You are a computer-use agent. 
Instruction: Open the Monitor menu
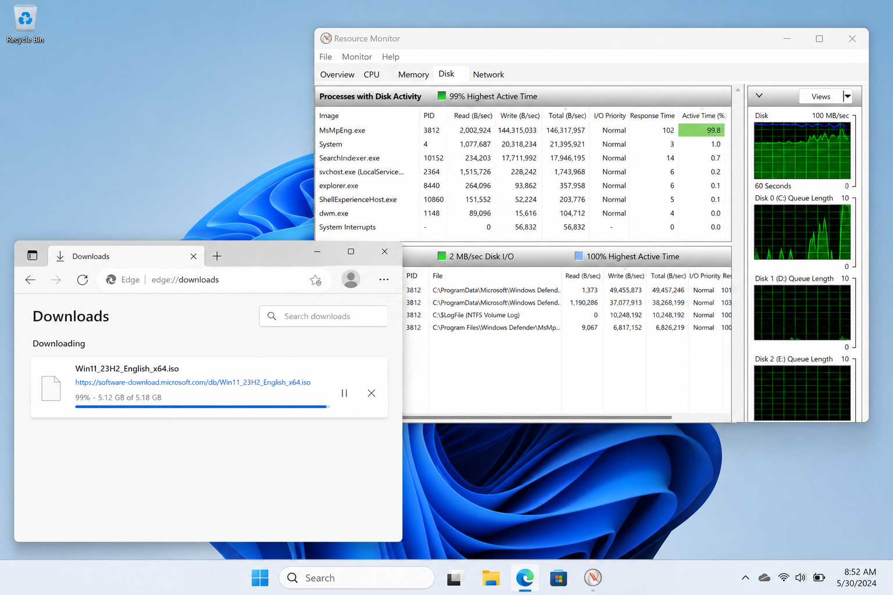(356, 57)
